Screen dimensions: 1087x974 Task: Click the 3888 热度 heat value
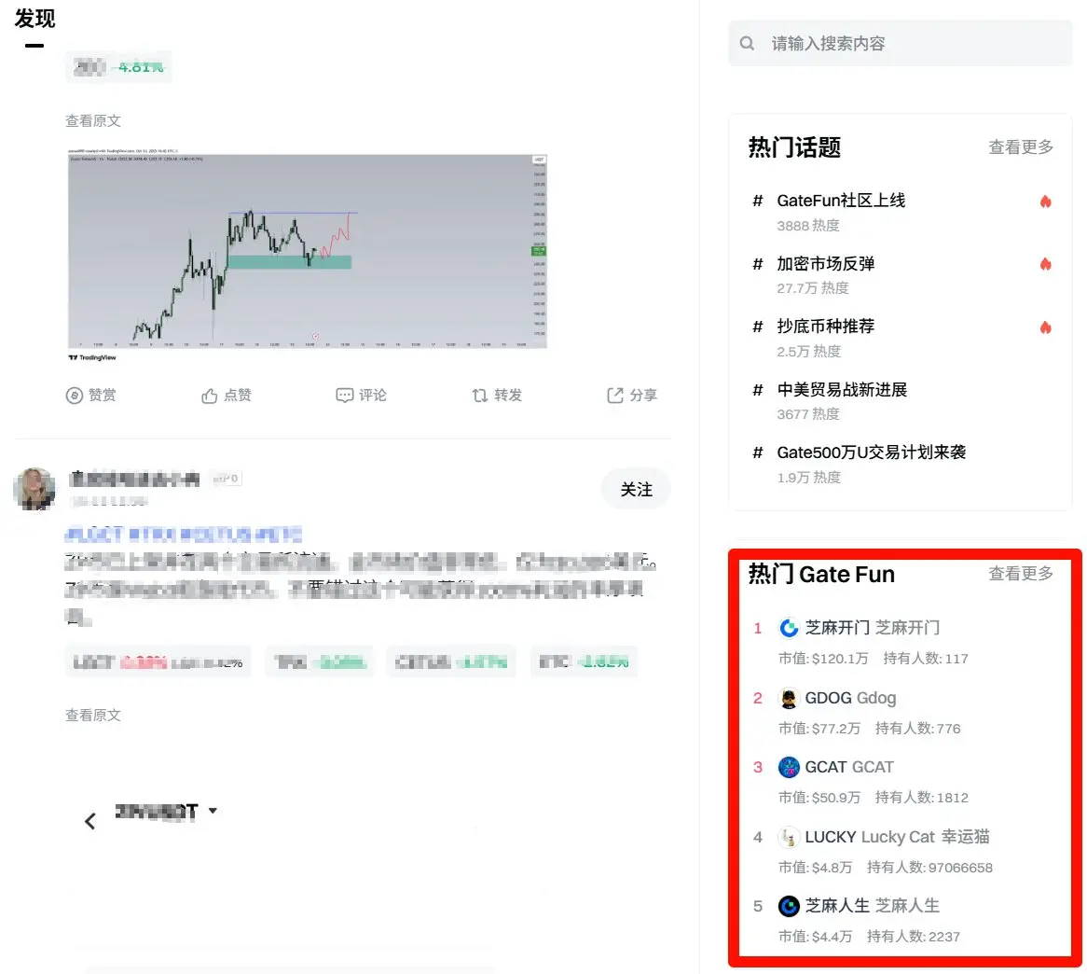808,226
